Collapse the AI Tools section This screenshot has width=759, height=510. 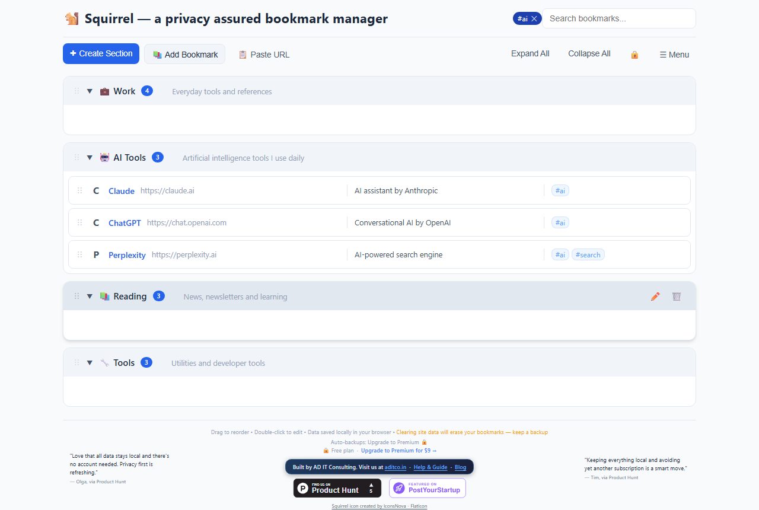pos(90,158)
